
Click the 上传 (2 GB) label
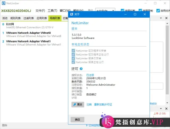click(x=160, y=114)
